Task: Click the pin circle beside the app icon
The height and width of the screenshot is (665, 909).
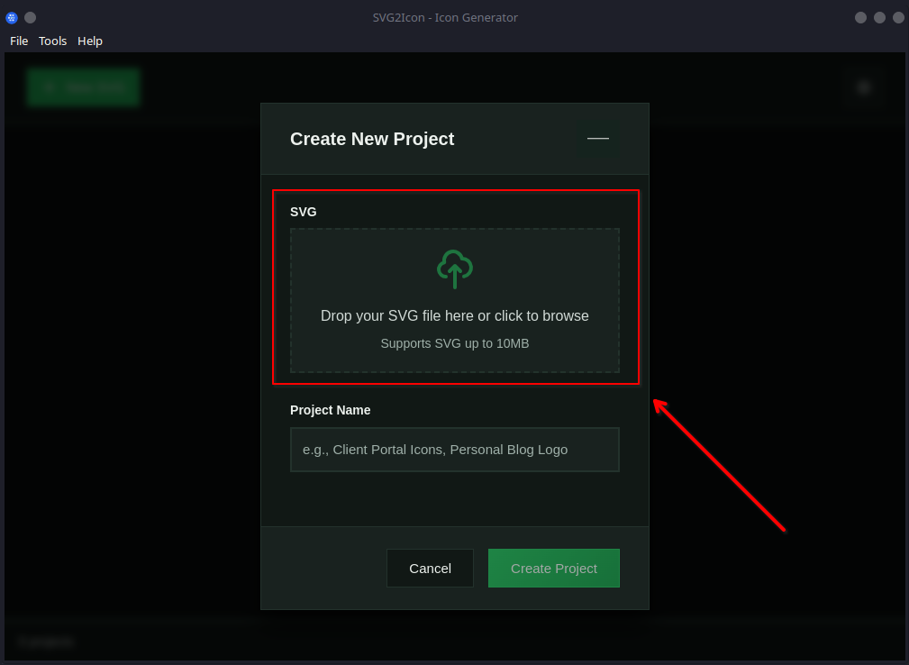Action: (x=30, y=17)
